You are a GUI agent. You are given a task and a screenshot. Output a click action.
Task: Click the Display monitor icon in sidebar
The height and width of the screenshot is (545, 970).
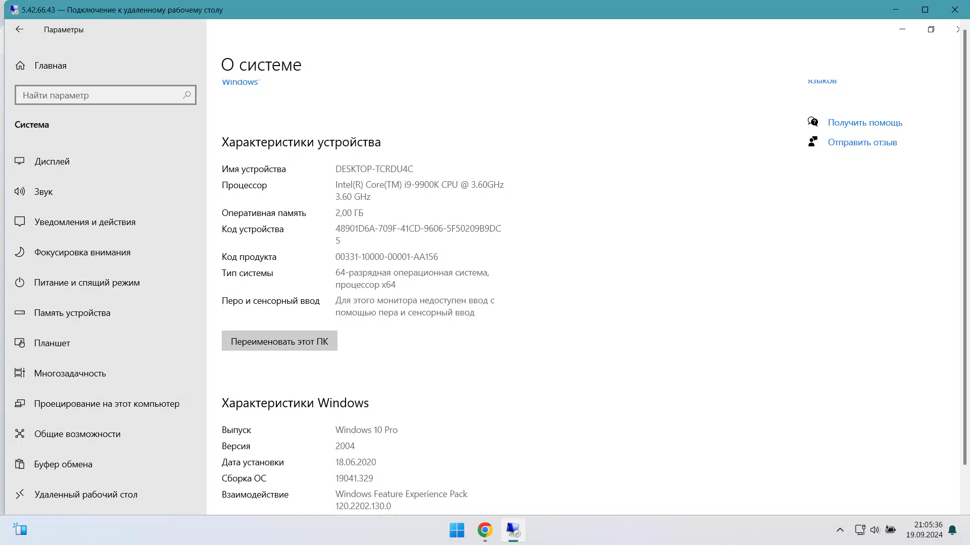(20, 161)
